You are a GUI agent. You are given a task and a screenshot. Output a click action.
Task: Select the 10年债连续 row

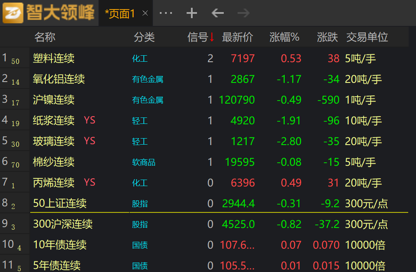pyautogui.click(x=60, y=245)
